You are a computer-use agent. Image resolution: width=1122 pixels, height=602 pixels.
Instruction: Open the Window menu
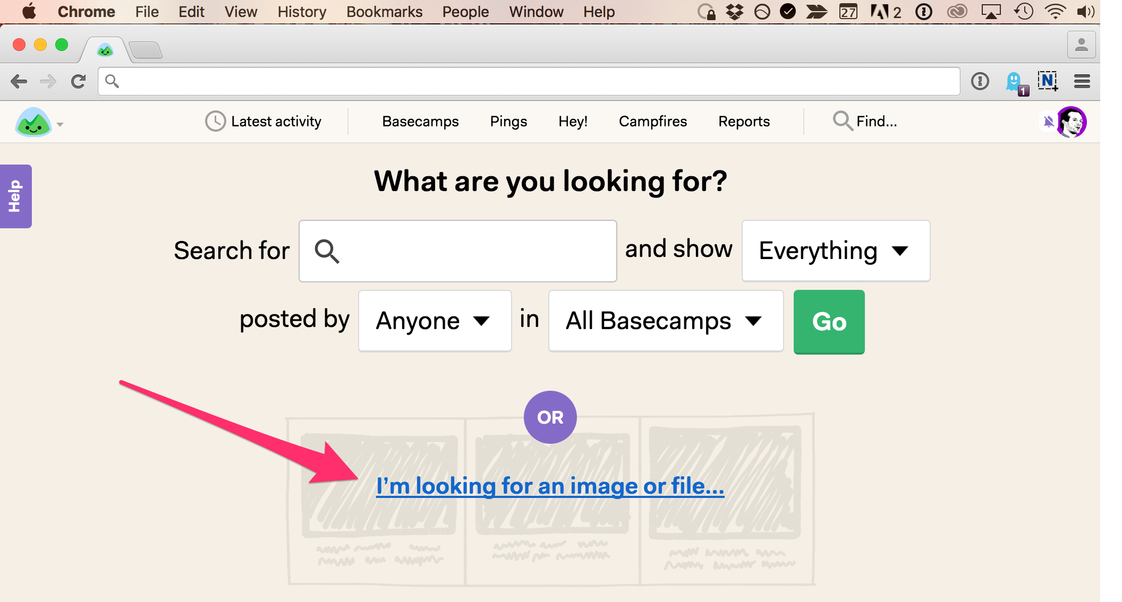pos(536,12)
